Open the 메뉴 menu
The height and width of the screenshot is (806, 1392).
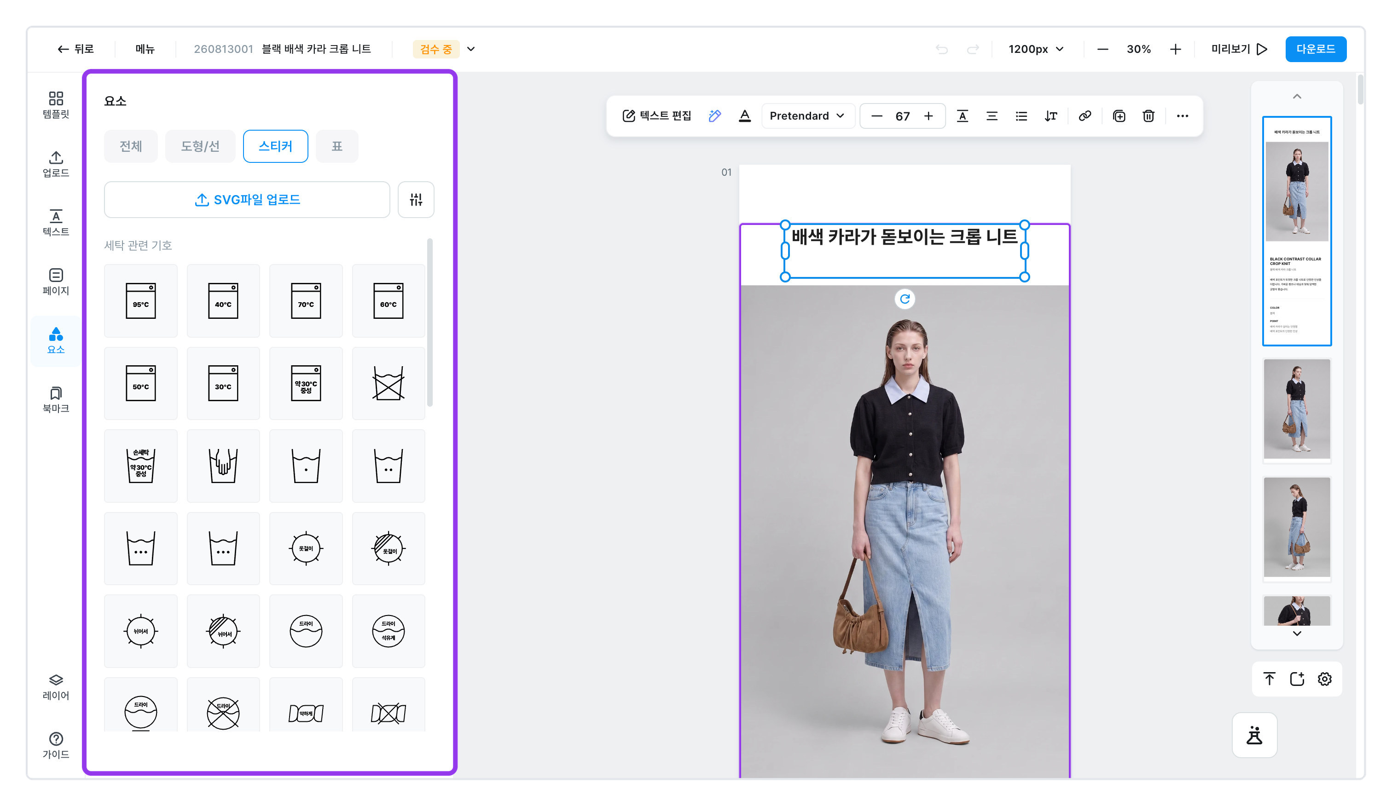(145, 49)
